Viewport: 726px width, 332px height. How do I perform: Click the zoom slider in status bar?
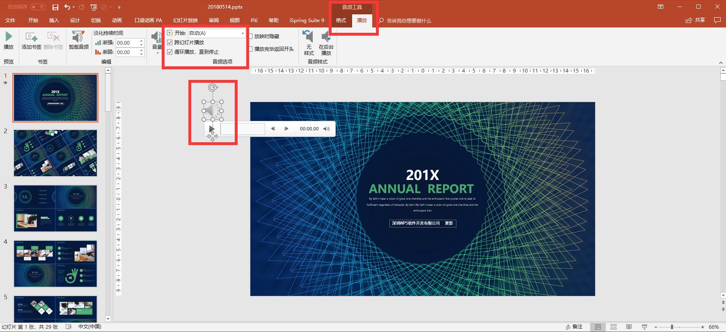tap(672, 327)
